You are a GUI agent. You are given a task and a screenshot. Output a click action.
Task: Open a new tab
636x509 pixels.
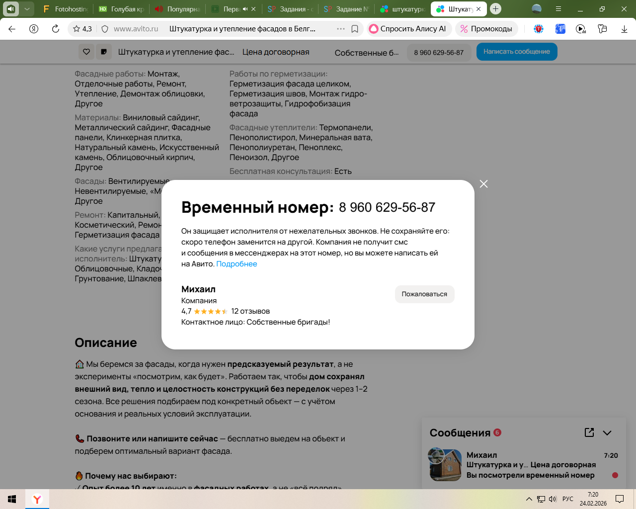coord(495,9)
